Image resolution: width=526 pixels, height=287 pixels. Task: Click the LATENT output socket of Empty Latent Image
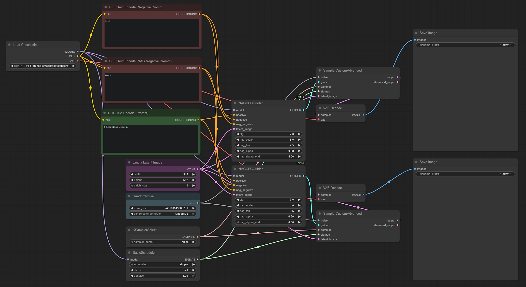[198, 169]
